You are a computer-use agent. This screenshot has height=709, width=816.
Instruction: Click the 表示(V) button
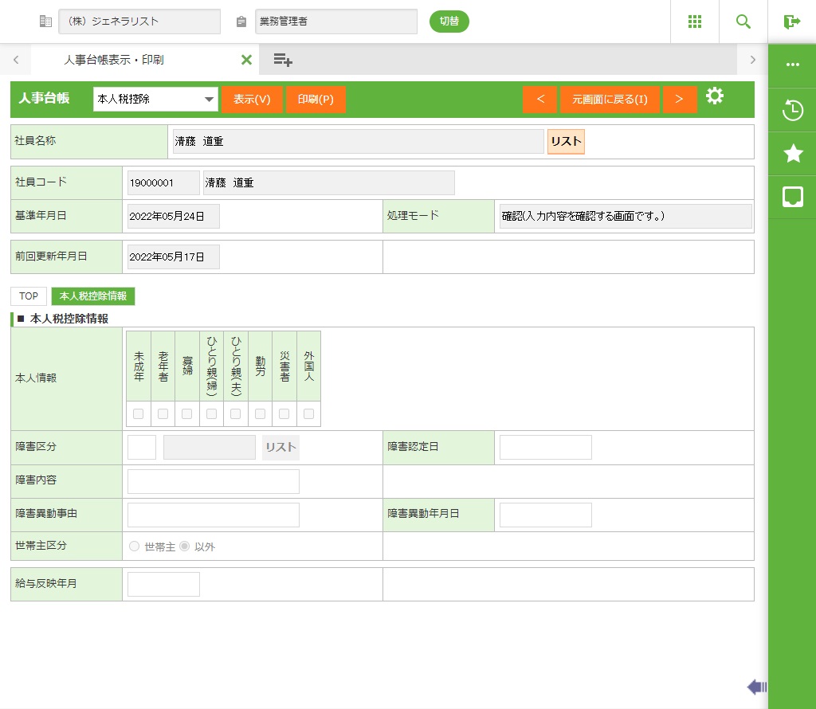pos(252,100)
